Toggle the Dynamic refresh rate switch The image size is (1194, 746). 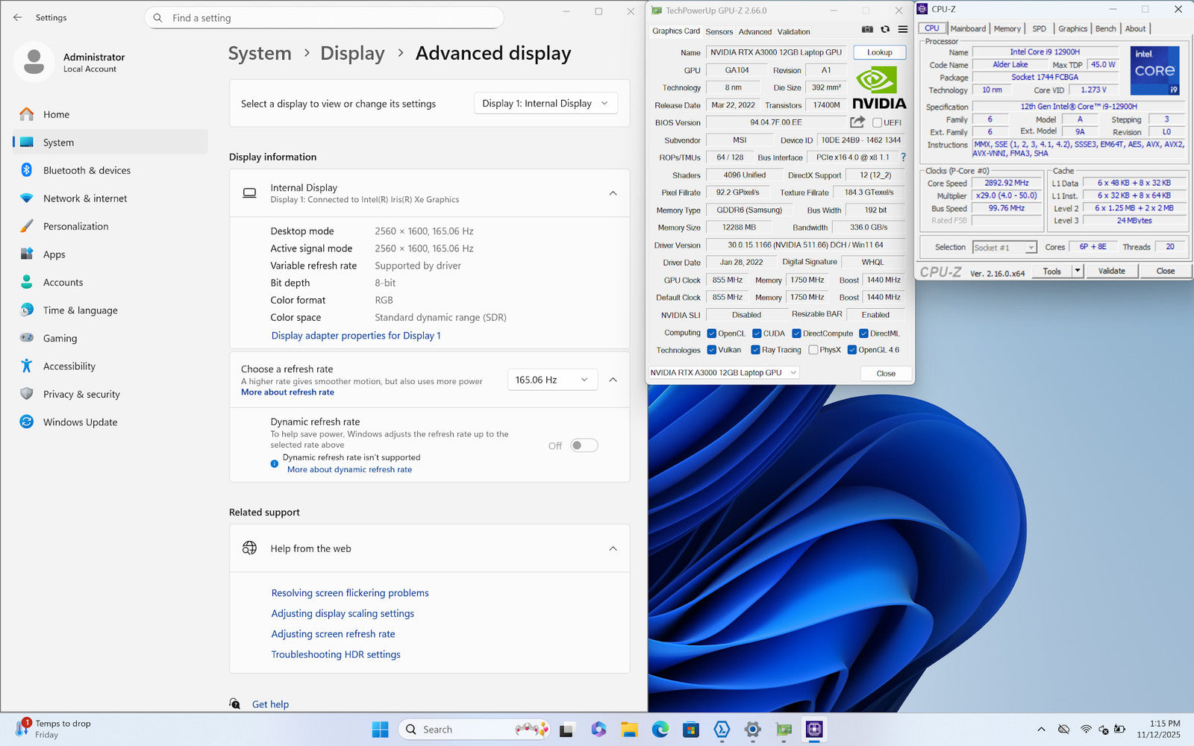click(x=584, y=445)
